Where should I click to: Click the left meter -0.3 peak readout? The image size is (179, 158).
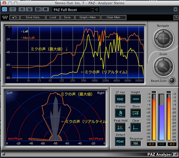tap(151, 144)
